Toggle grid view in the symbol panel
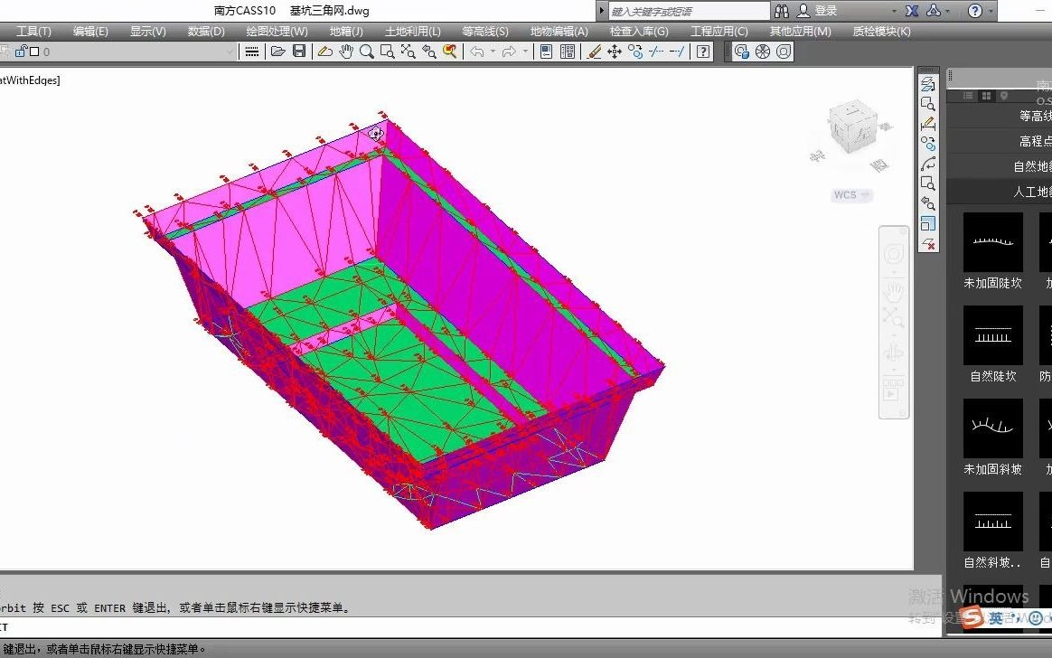Screen dimensions: 1052x658 [986, 96]
